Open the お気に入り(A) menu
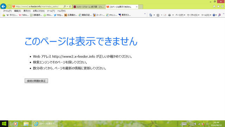The width and height of the screenshot is (225, 127). [39, 11]
